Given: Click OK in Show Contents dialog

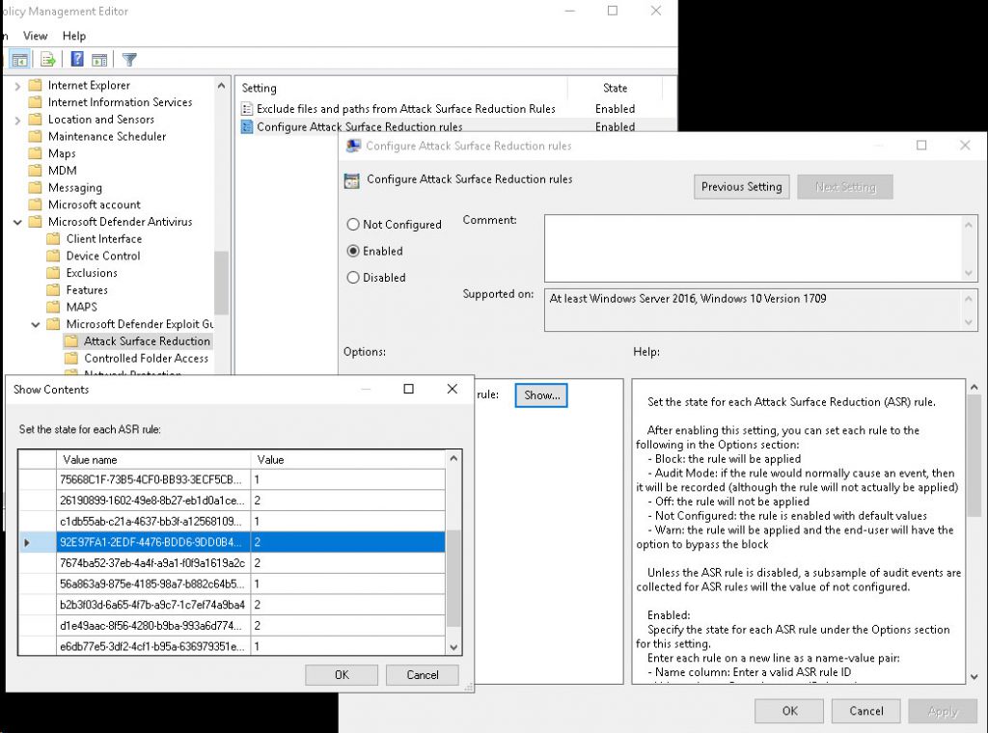Looking at the screenshot, I should (x=342, y=674).
